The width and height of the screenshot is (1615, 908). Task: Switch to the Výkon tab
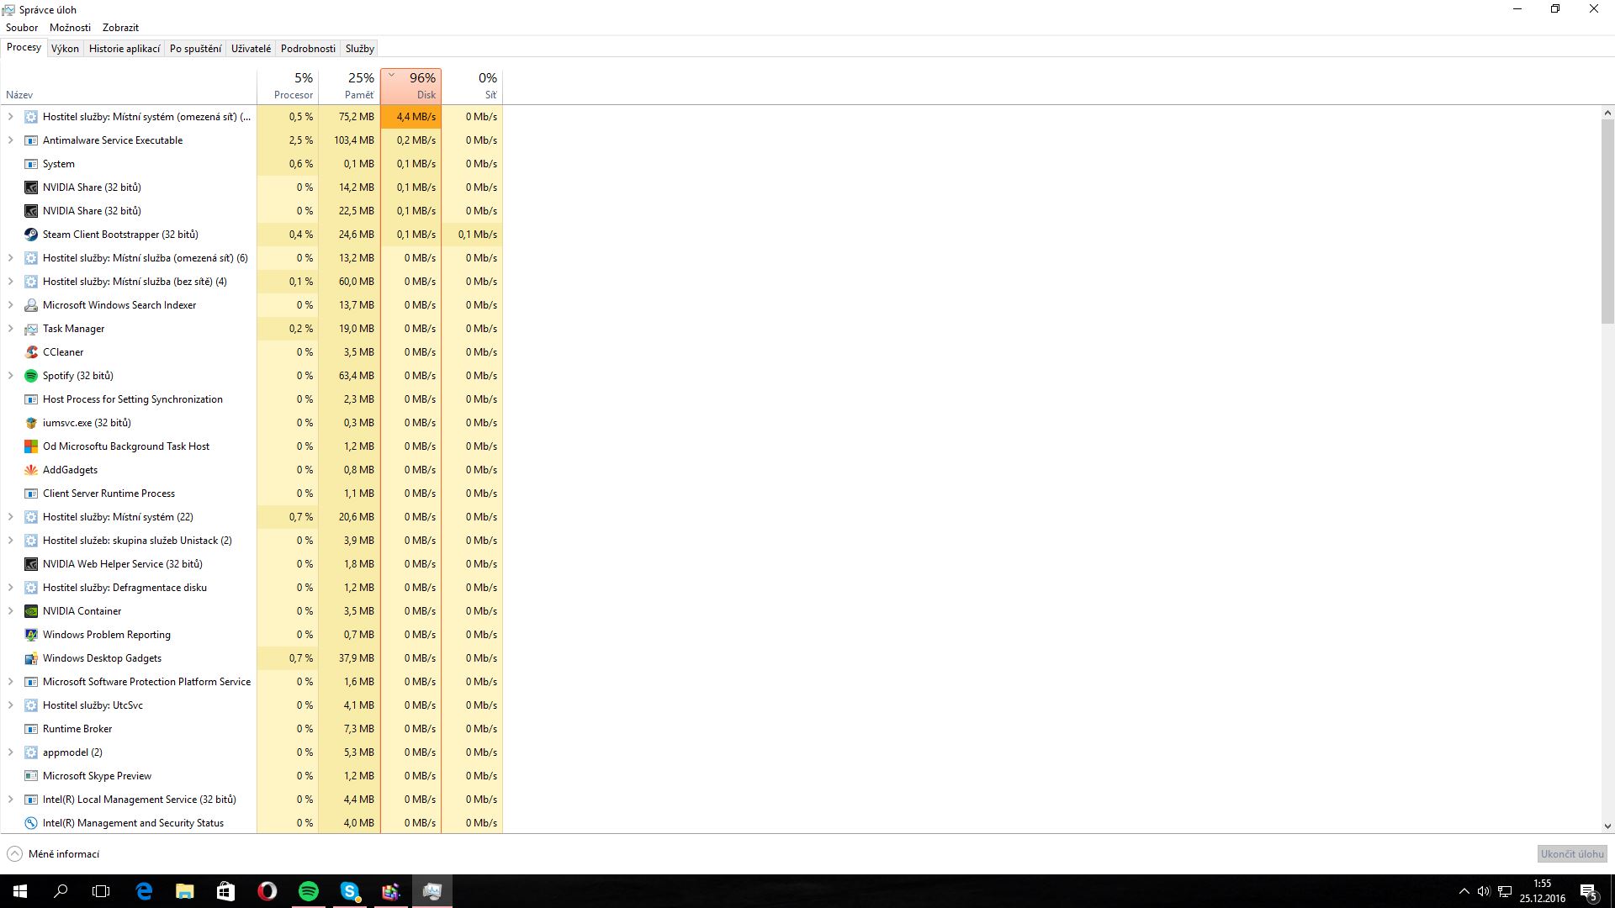click(65, 49)
